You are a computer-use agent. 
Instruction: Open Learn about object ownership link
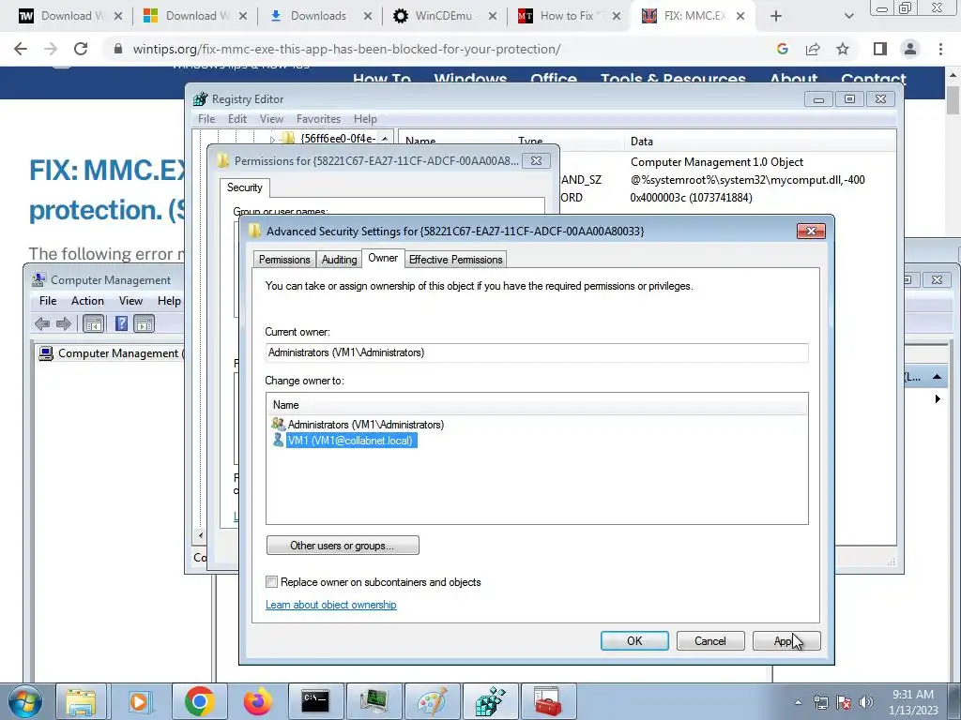click(x=331, y=605)
